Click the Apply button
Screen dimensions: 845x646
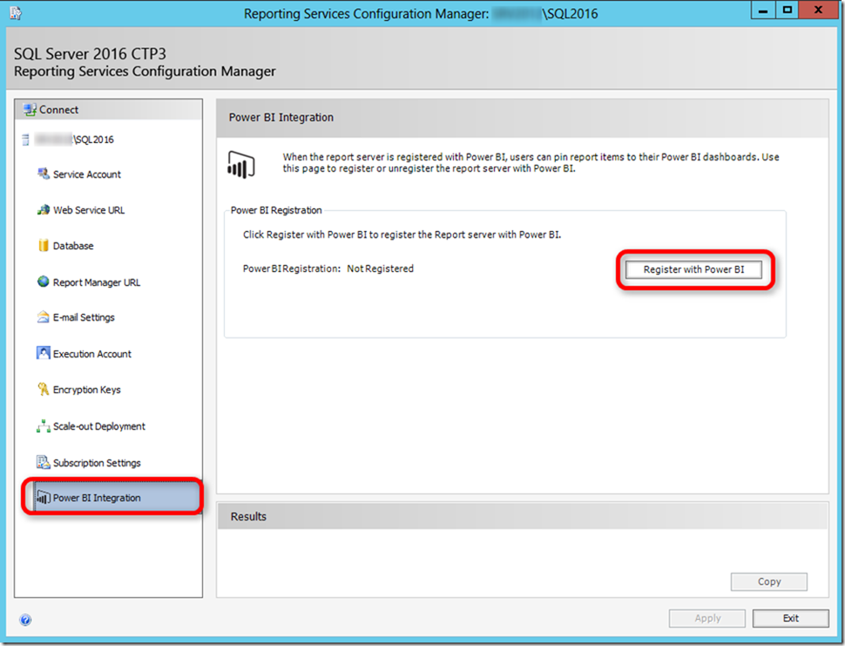[707, 618]
